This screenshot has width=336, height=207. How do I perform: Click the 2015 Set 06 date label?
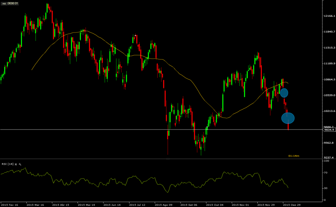point(189,205)
